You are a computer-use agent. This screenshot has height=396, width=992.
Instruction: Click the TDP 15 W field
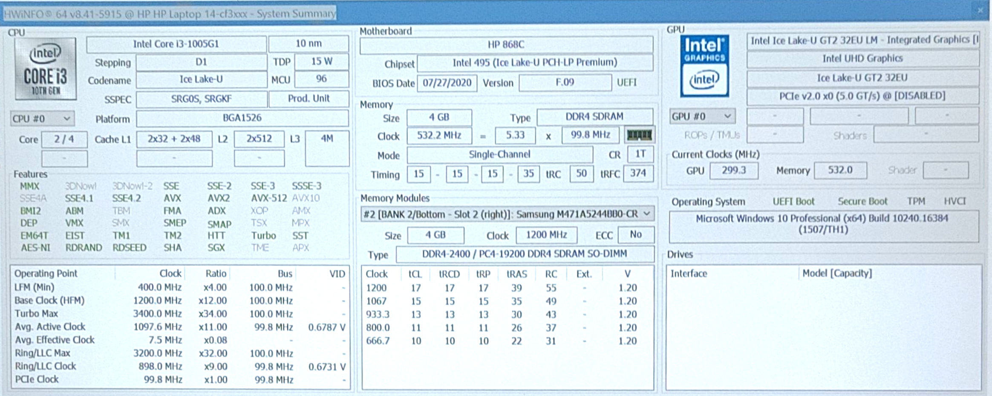pyautogui.click(x=322, y=61)
